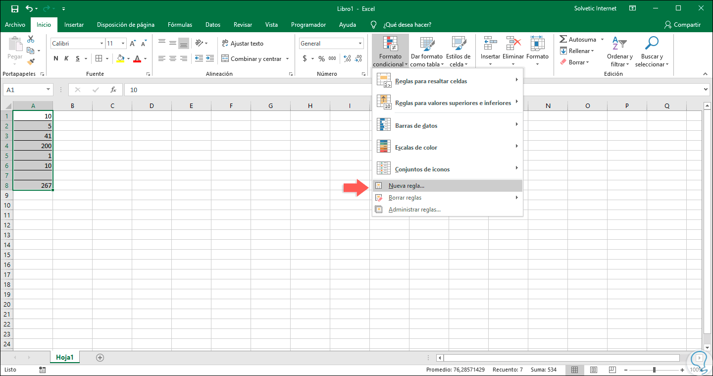The width and height of the screenshot is (713, 376).
Task: Click the Autosuma button
Action: (x=578, y=39)
